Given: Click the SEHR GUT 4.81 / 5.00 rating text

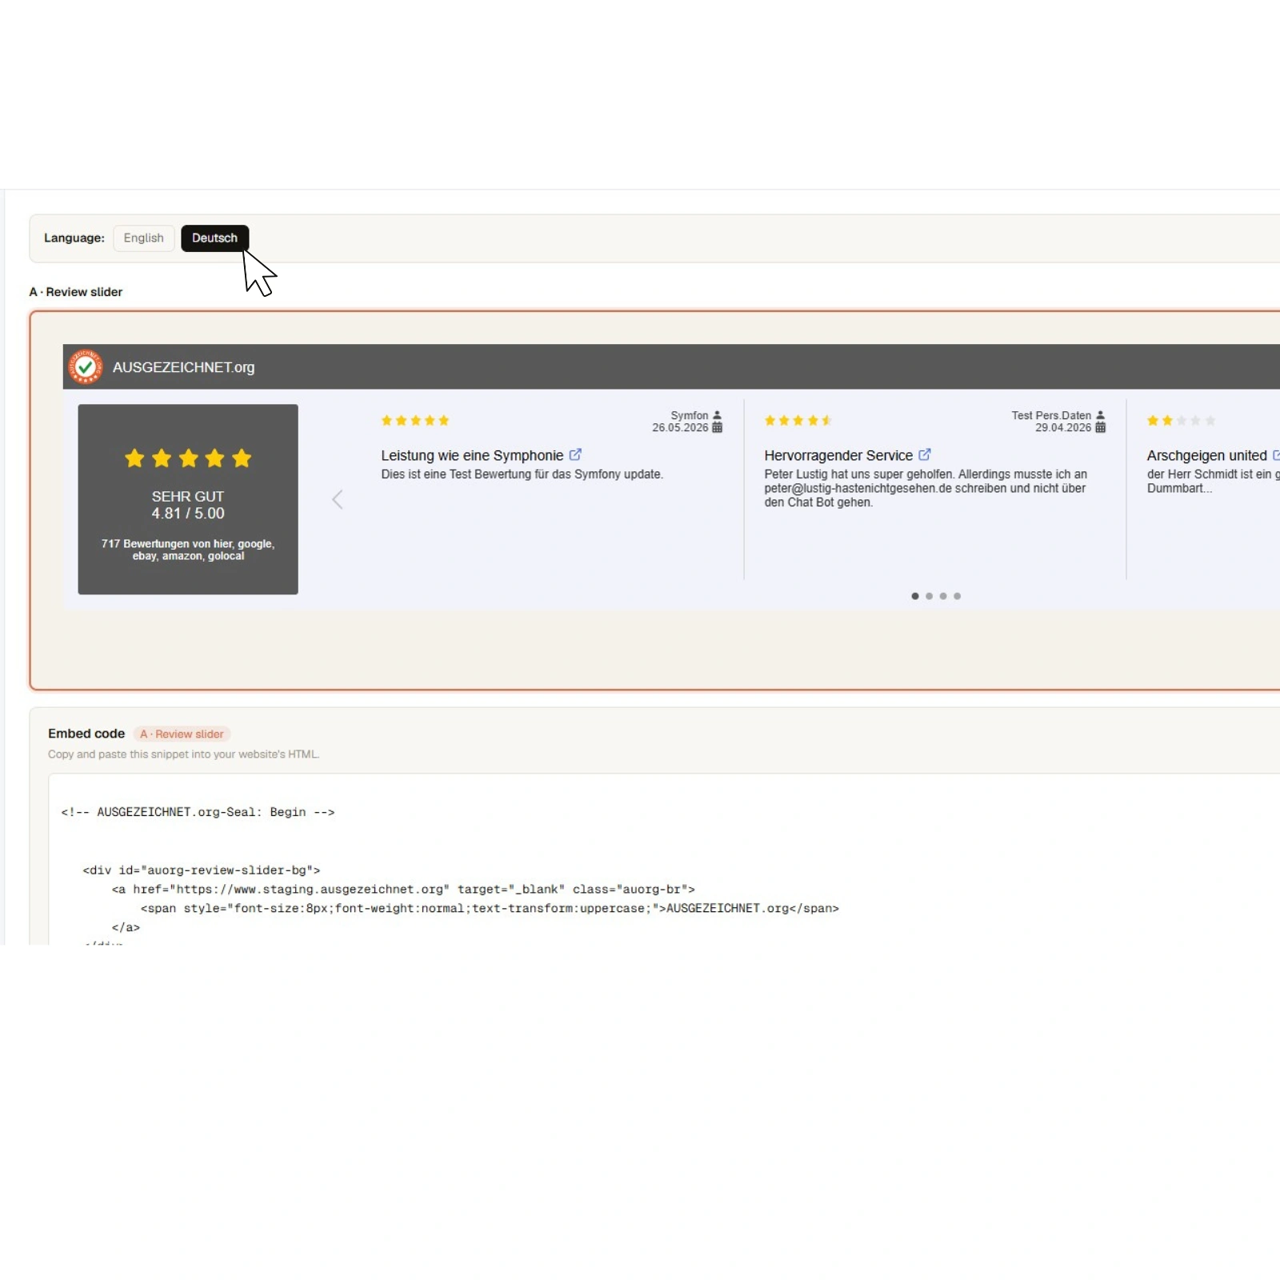Looking at the screenshot, I should tap(188, 505).
